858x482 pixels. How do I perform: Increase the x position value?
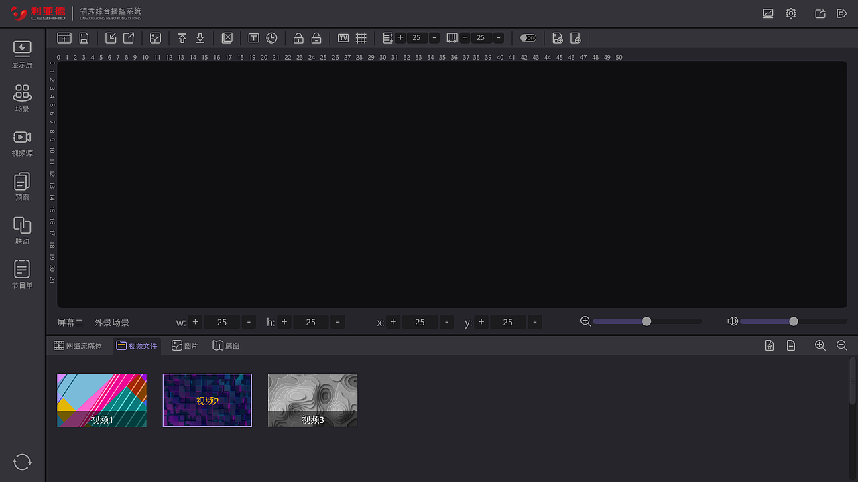tap(393, 322)
